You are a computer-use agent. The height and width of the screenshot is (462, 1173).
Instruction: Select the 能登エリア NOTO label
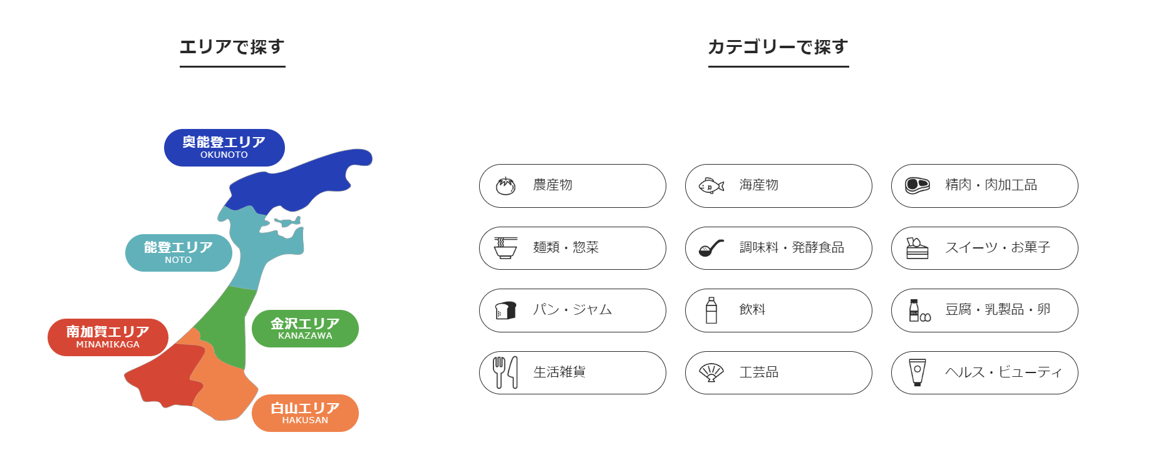tap(178, 253)
